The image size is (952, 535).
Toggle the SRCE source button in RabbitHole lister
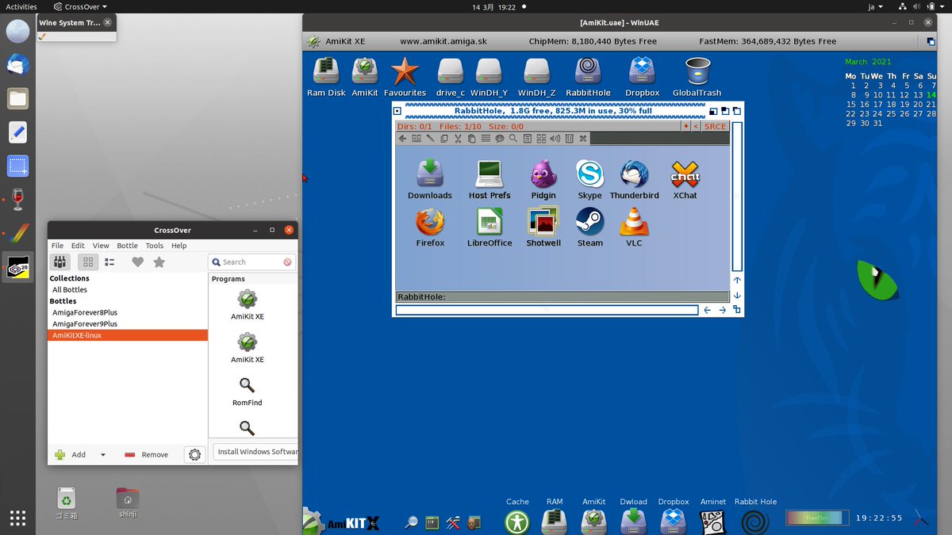pos(715,127)
